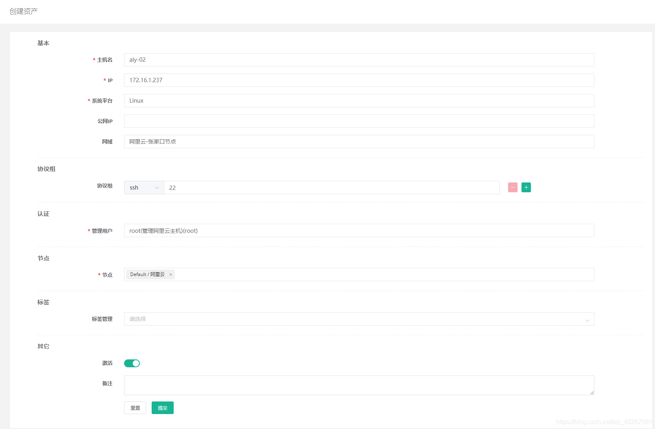Viewport: 655px width, 429px height.
Task: Expand the 标签管理 dropdown arrow
Action: (x=587, y=320)
